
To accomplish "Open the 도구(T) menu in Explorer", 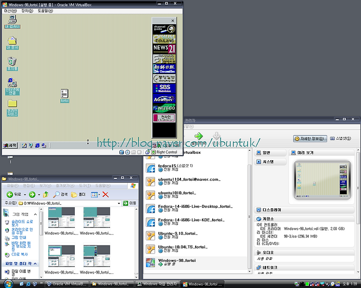I will 85,186.
